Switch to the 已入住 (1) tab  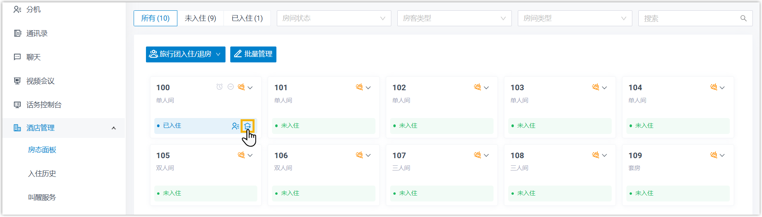pyautogui.click(x=247, y=18)
